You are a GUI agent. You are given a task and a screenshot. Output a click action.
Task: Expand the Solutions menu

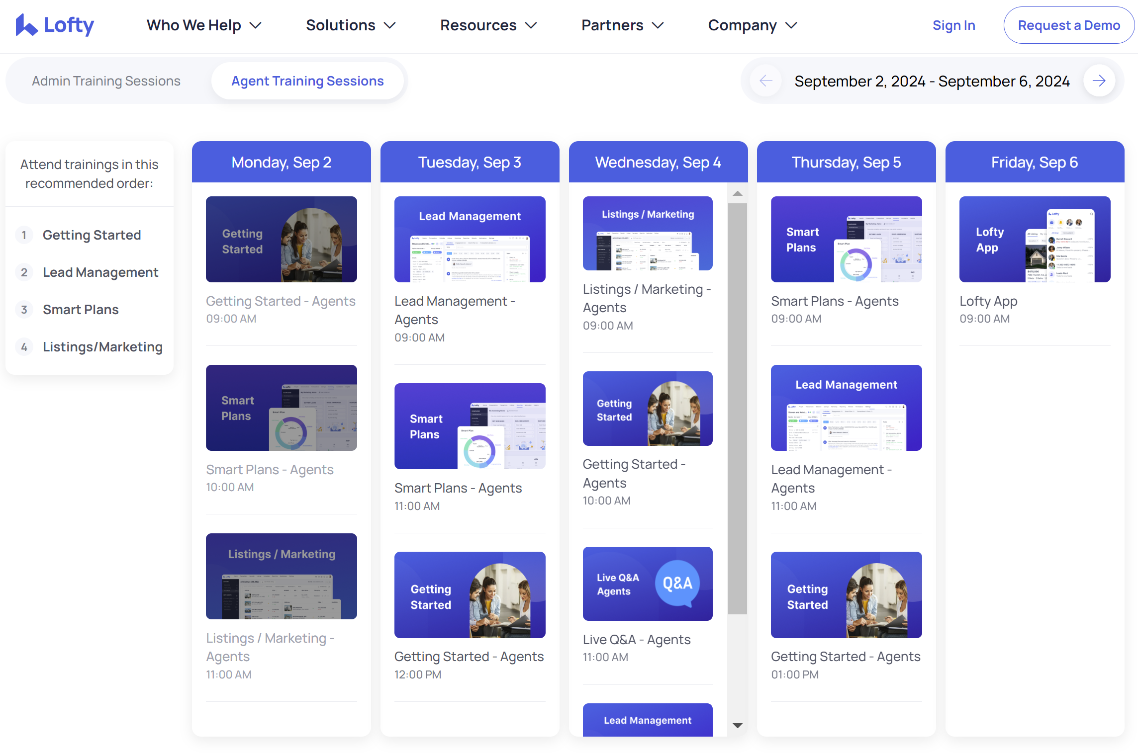(351, 25)
